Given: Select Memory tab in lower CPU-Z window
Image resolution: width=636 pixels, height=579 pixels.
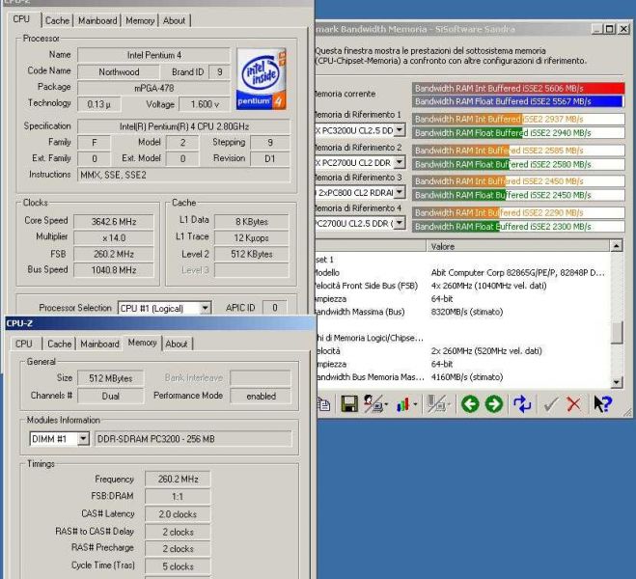Looking at the screenshot, I should (143, 343).
